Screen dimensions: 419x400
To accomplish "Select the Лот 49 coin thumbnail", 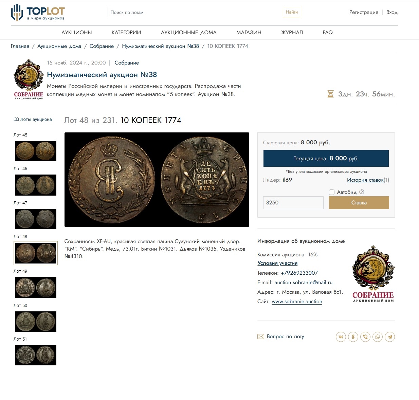I will [36, 288].
